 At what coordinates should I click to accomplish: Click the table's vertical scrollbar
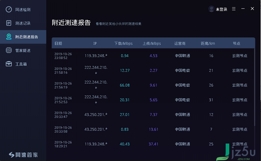pos(254,87)
